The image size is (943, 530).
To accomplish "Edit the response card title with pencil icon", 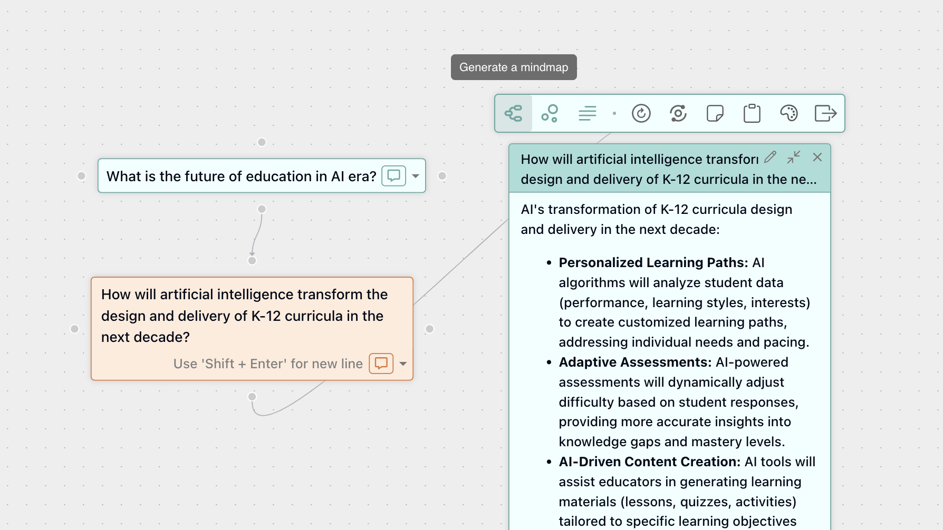I will point(771,157).
